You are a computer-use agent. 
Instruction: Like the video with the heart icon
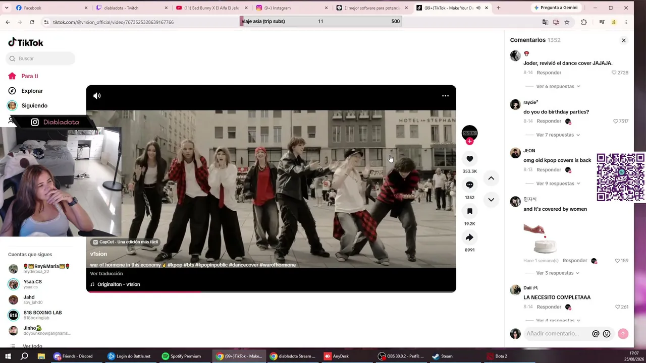point(469,159)
